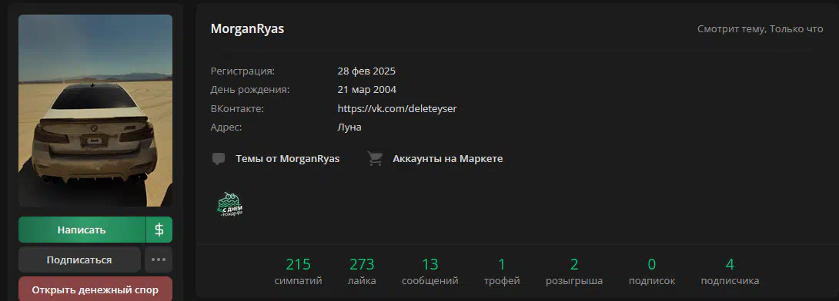Screen dimensions: 839x301
Task: Click the Подписаться subscribe button
Action: [79, 260]
